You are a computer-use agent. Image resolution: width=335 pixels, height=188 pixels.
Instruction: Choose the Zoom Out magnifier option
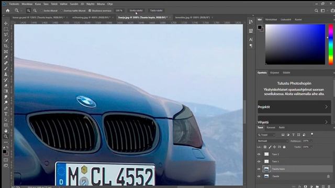(x=35, y=10)
